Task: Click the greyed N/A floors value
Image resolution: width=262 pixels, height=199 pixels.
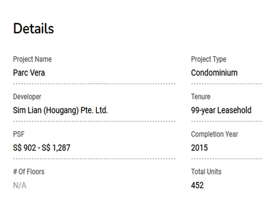Action: (19, 185)
